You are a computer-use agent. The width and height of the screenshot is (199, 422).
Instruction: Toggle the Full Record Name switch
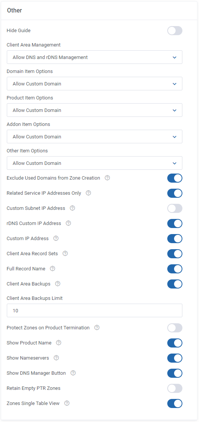click(x=175, y=268)
